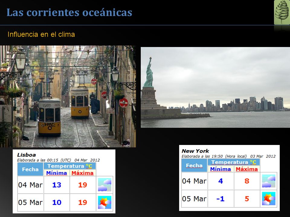Click New York '04 Mar' date cell
Screen dimensions: 290x217
194,181
